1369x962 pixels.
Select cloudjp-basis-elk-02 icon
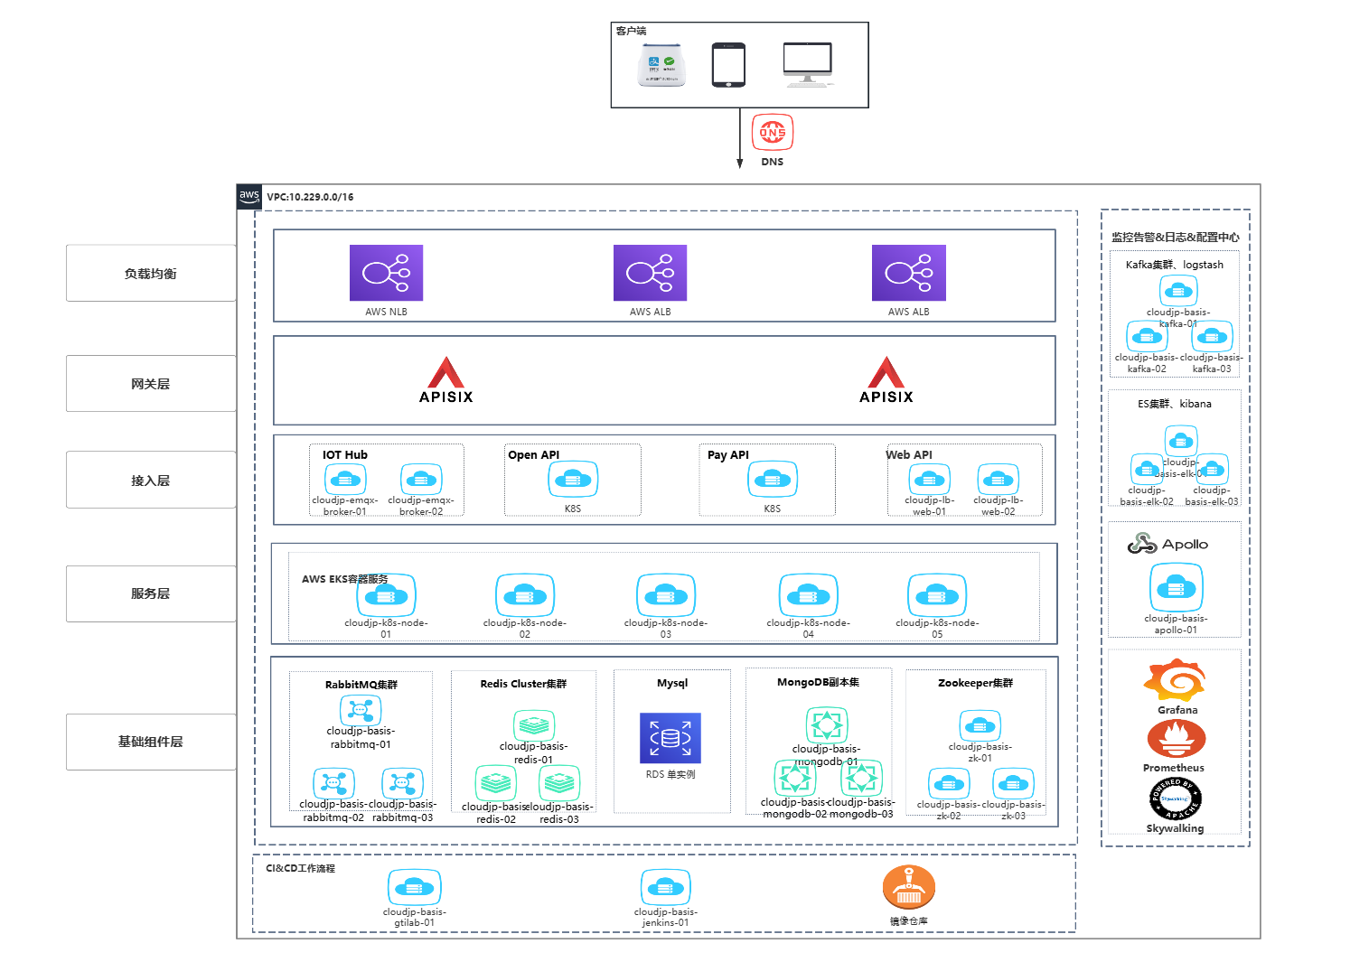point(1146,469)
